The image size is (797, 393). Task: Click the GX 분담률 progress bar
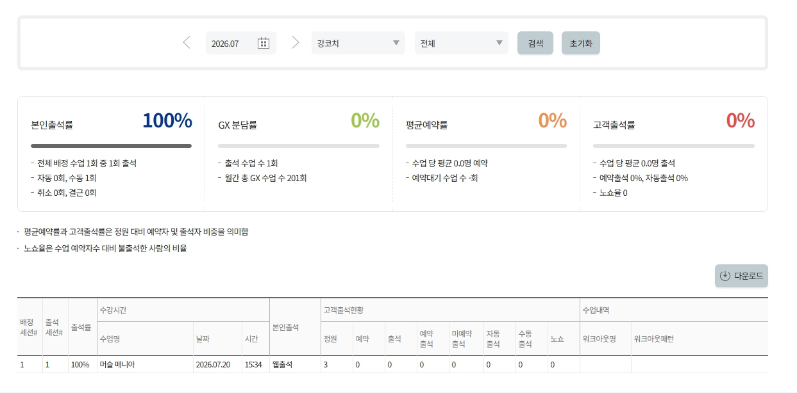click(x=299, y=146)
